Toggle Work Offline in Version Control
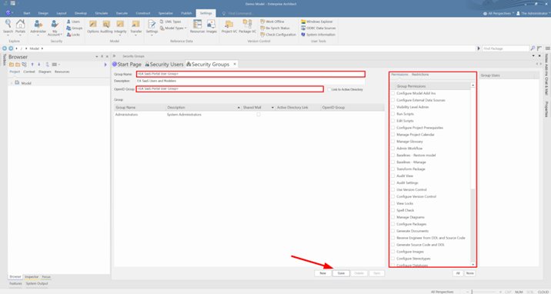The image size is (551, 294). (x=272, y=22)
